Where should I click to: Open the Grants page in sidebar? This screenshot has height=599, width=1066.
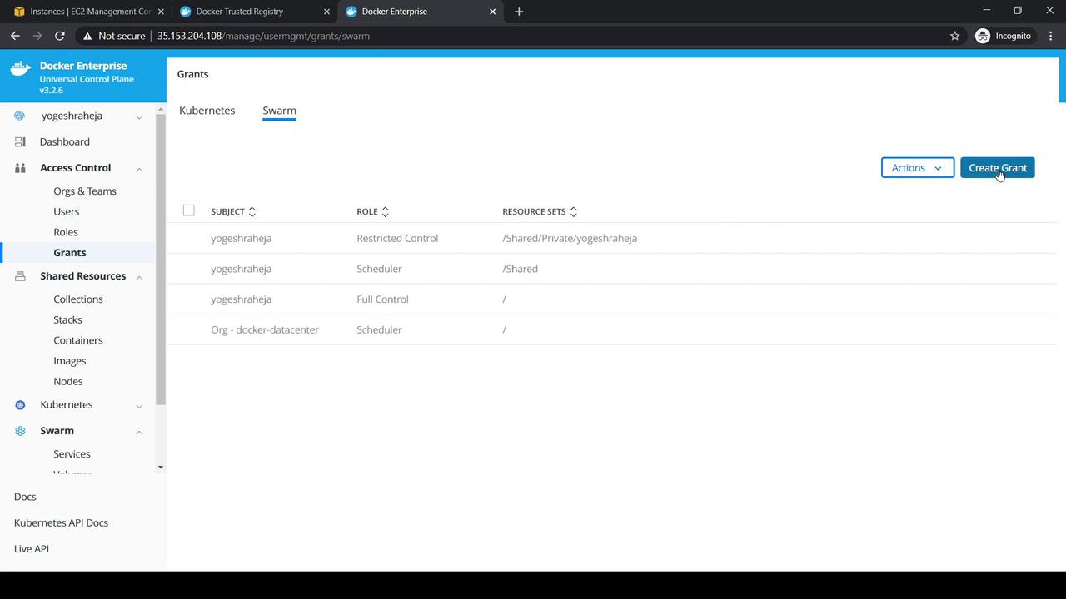pos(70,253)
